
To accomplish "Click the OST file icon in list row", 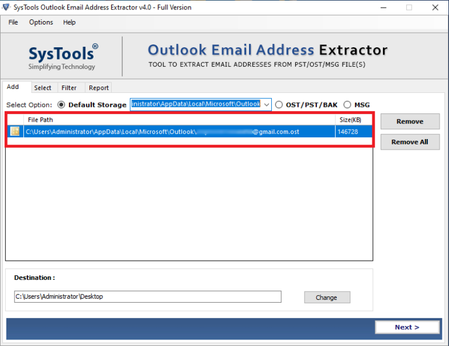I will [x=15, y=132].
